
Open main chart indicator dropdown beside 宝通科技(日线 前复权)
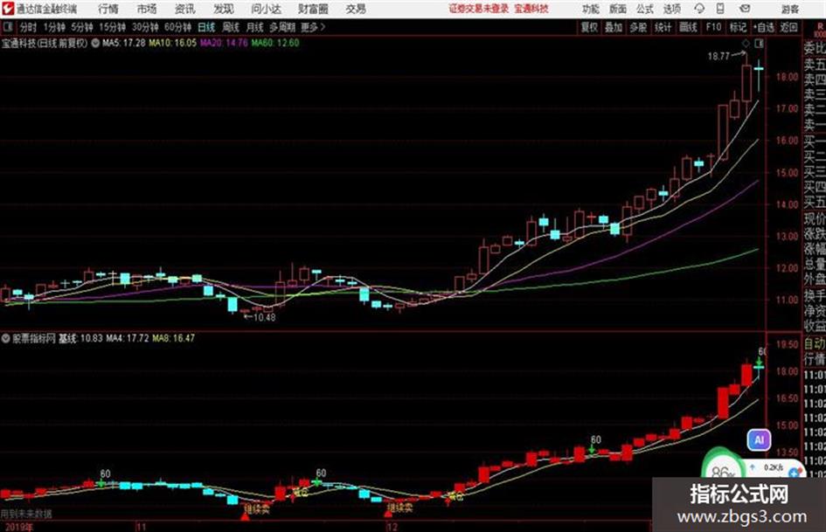coord(95,43)
